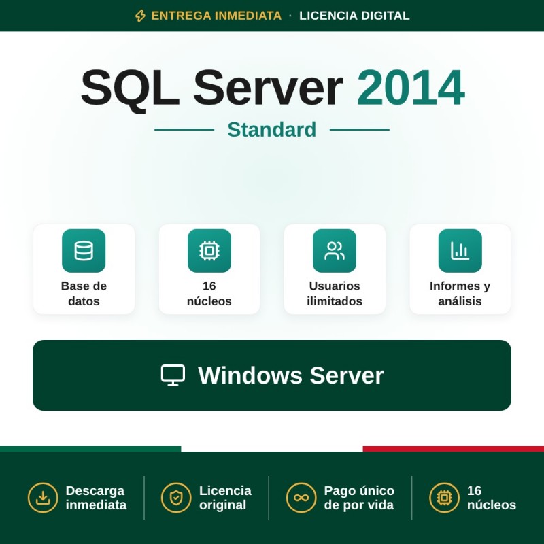Click the Usuarios ilimitados card label
The width and height of the screenshot is (544, 544).
(x=335, y=294)
